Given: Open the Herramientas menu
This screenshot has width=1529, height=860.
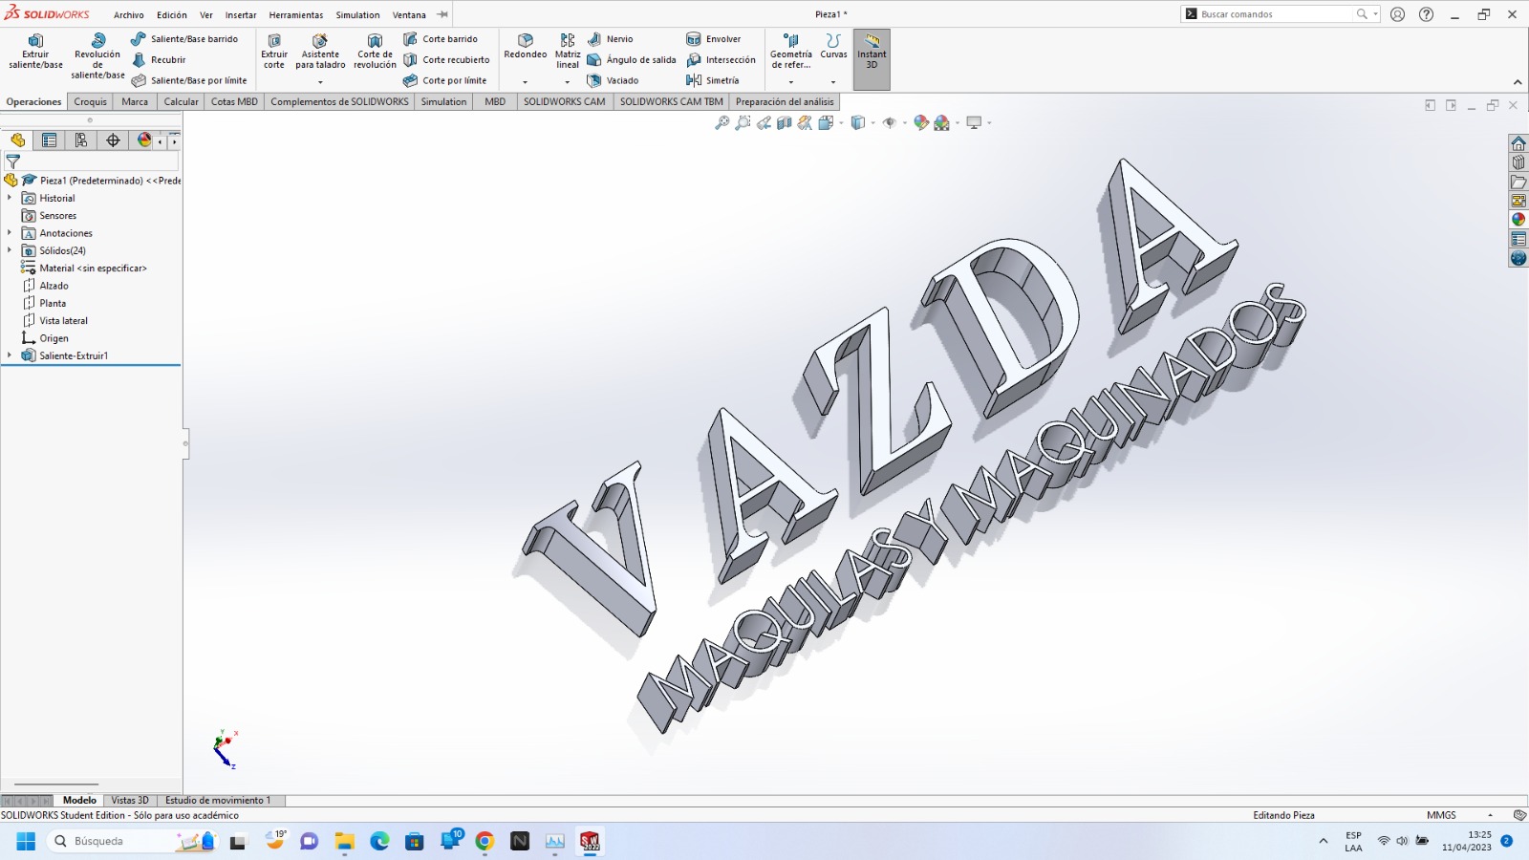Looking at the screenshot, I should (x=295, y=15).
